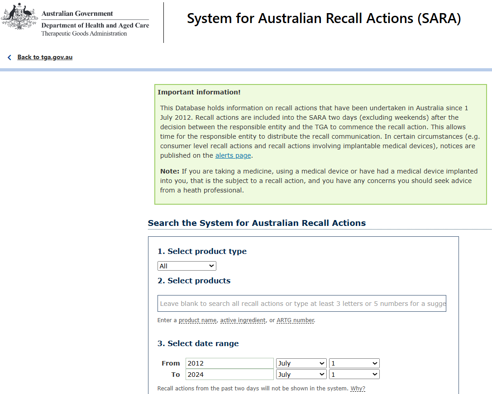
Task: Open the To month dropdown
Action: [301, 375]
